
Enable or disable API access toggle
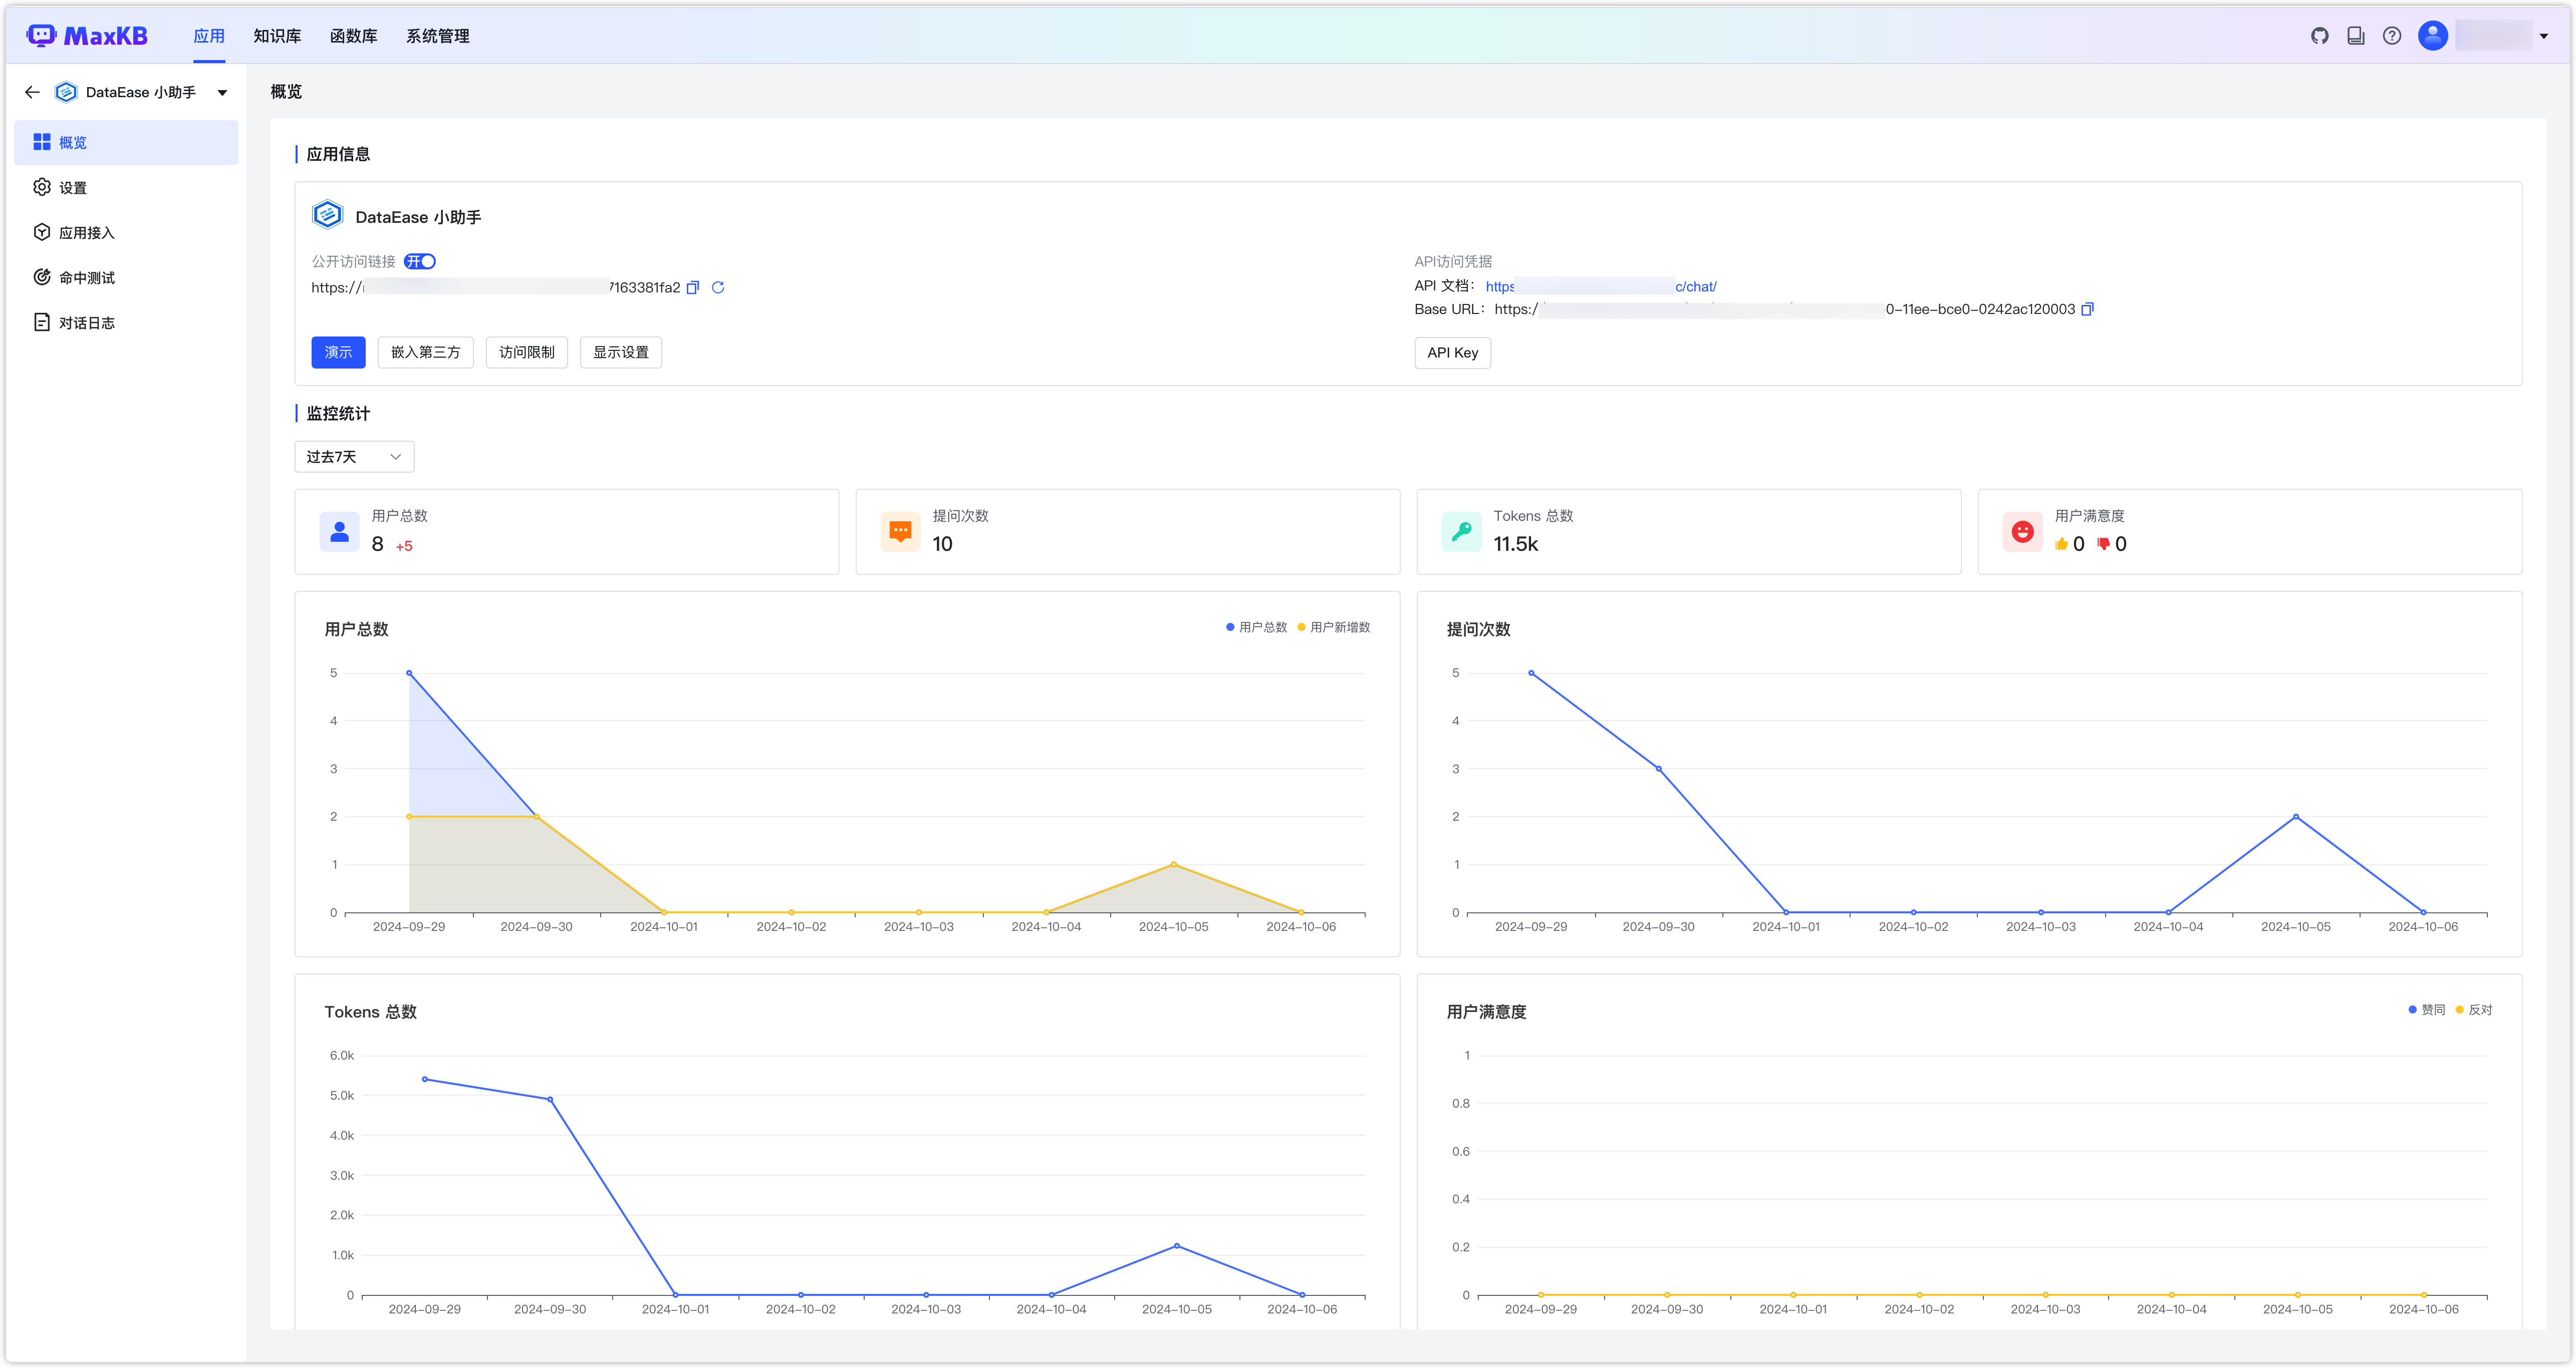(x=421, y=261)
